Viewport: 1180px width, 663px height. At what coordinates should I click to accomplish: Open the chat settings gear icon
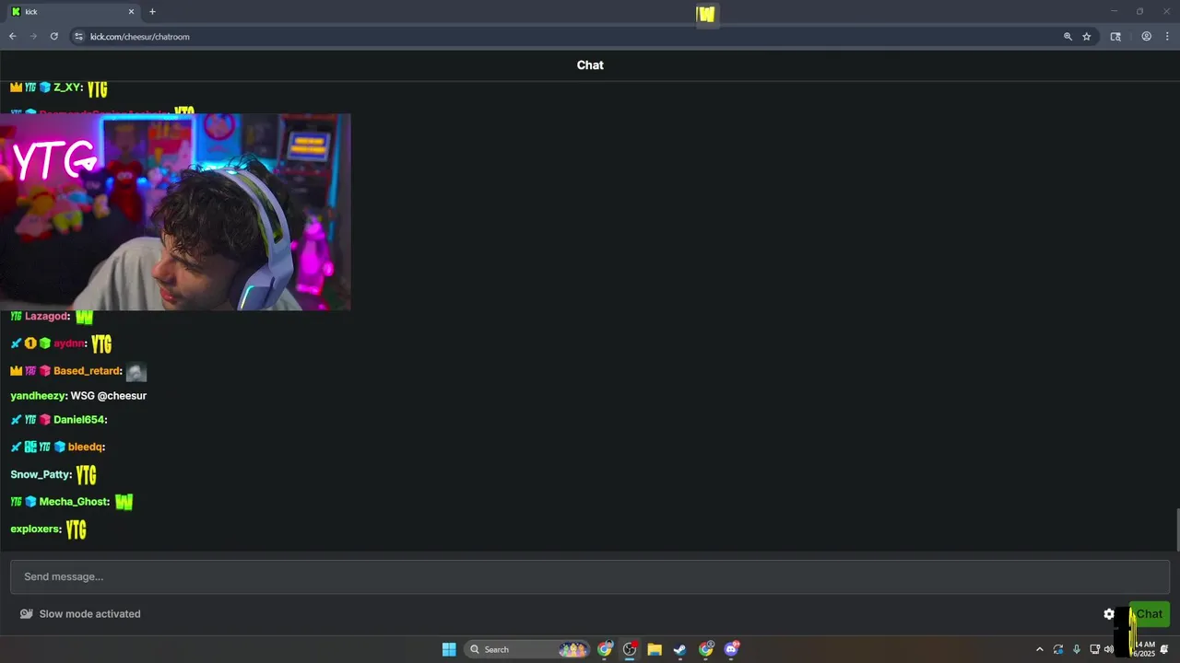pos(1109,614)
